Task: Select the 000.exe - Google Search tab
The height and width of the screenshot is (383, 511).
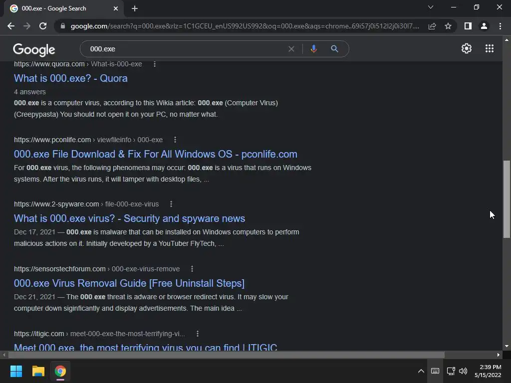Action: click(x=63, y=9)
